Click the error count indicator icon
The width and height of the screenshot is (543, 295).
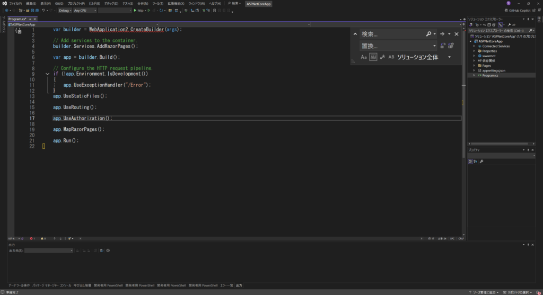coord(31,238)
